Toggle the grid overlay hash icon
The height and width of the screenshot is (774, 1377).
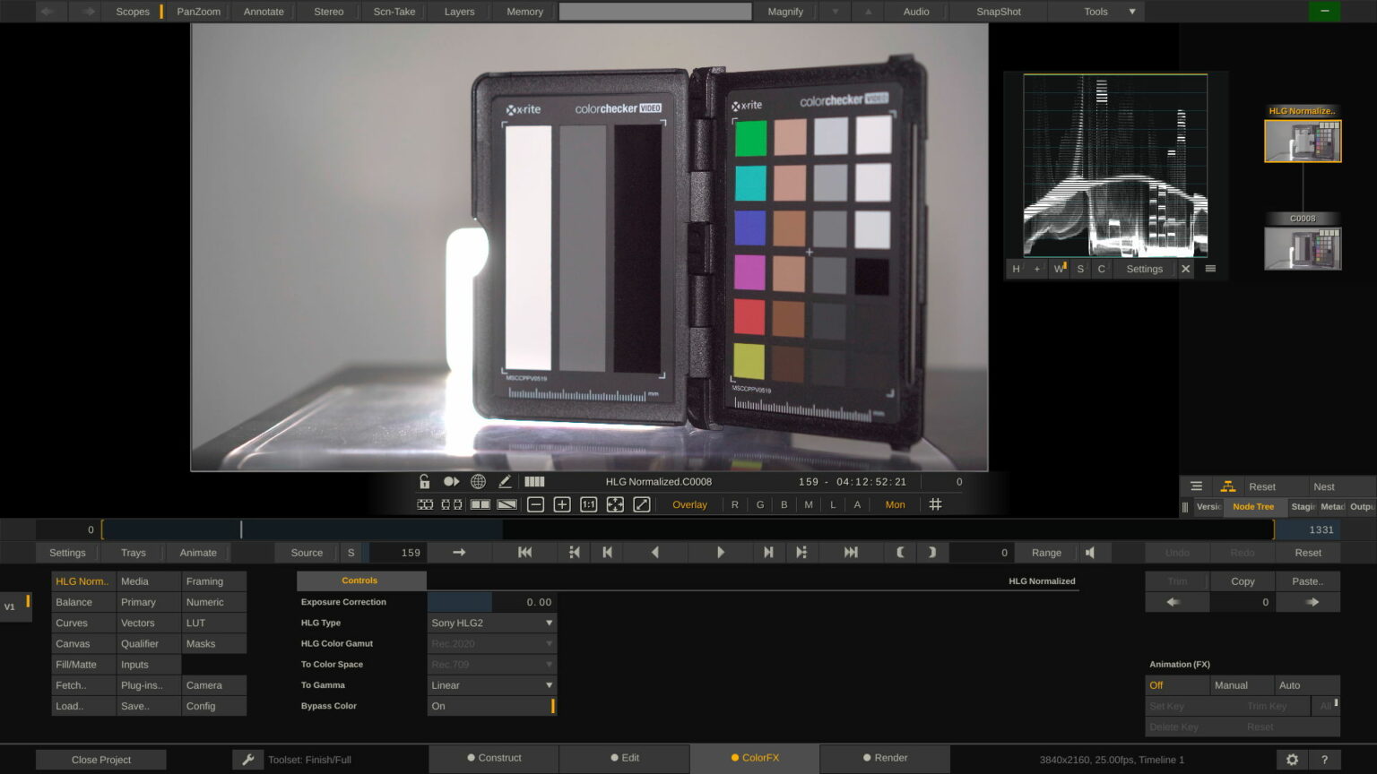935,504
